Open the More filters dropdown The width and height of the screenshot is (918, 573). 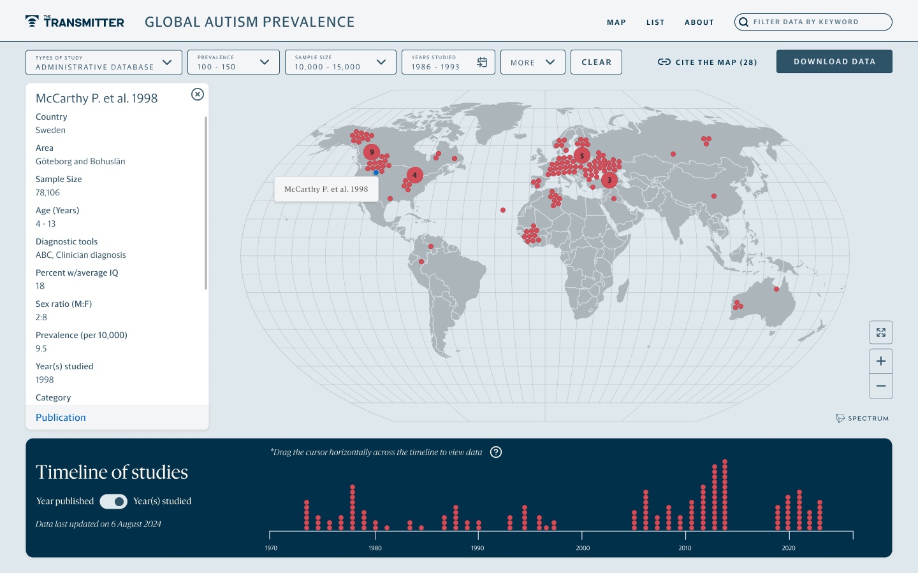click(533, 62)
